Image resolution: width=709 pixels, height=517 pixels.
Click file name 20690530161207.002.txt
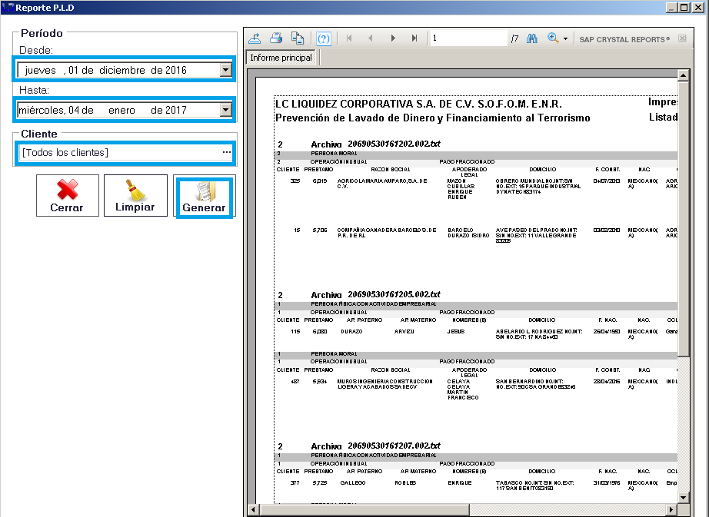[x=394, y=446]
